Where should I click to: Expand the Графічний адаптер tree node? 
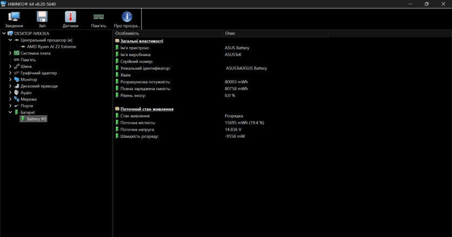click(10, 73)
